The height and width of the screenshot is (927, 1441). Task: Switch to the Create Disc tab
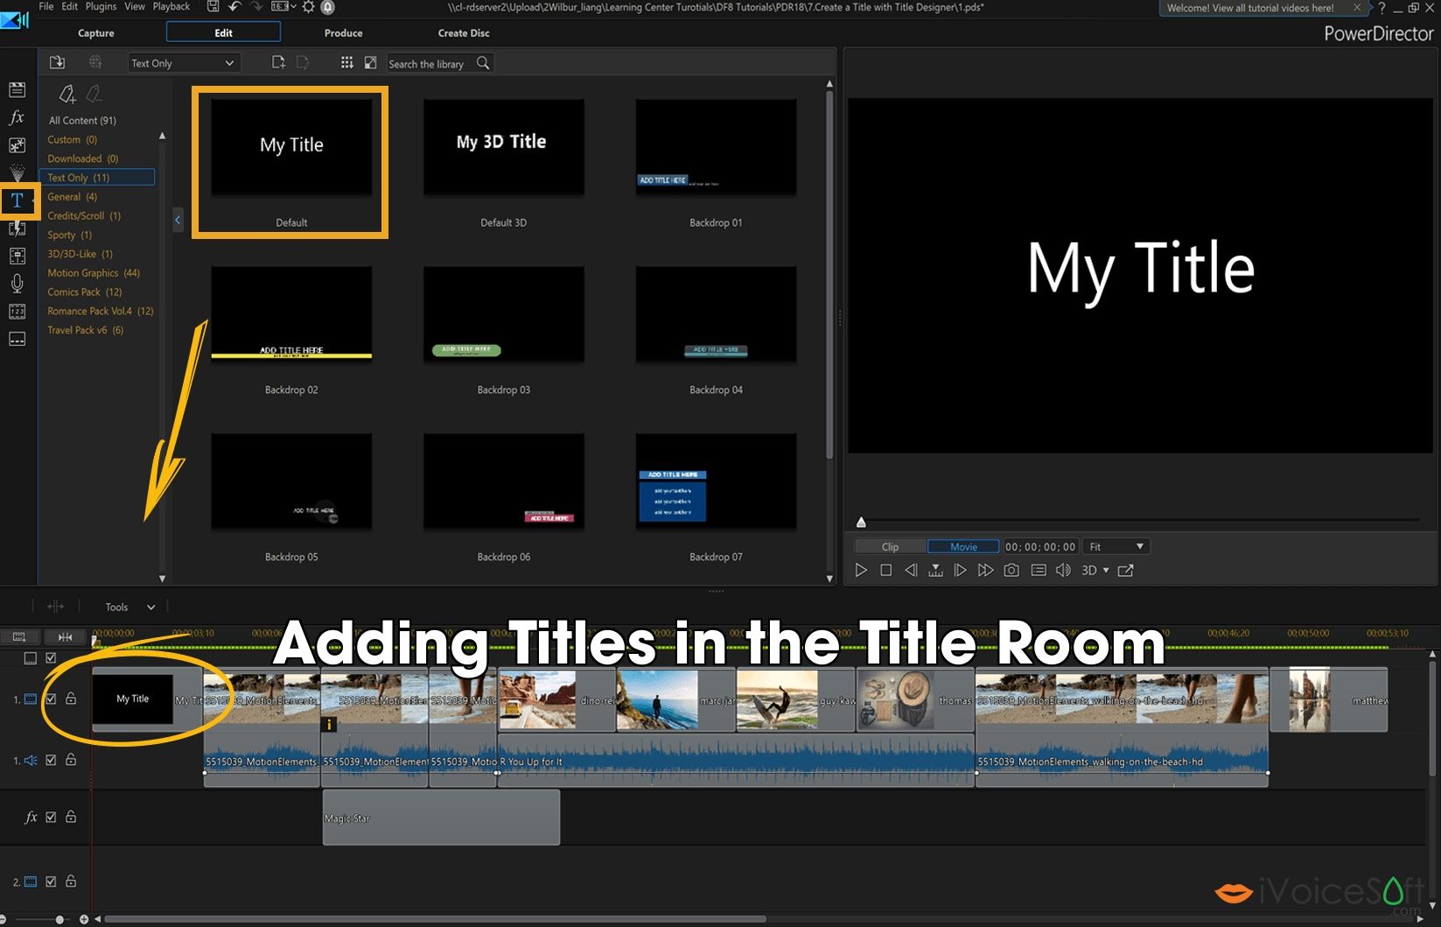(464, 32)
